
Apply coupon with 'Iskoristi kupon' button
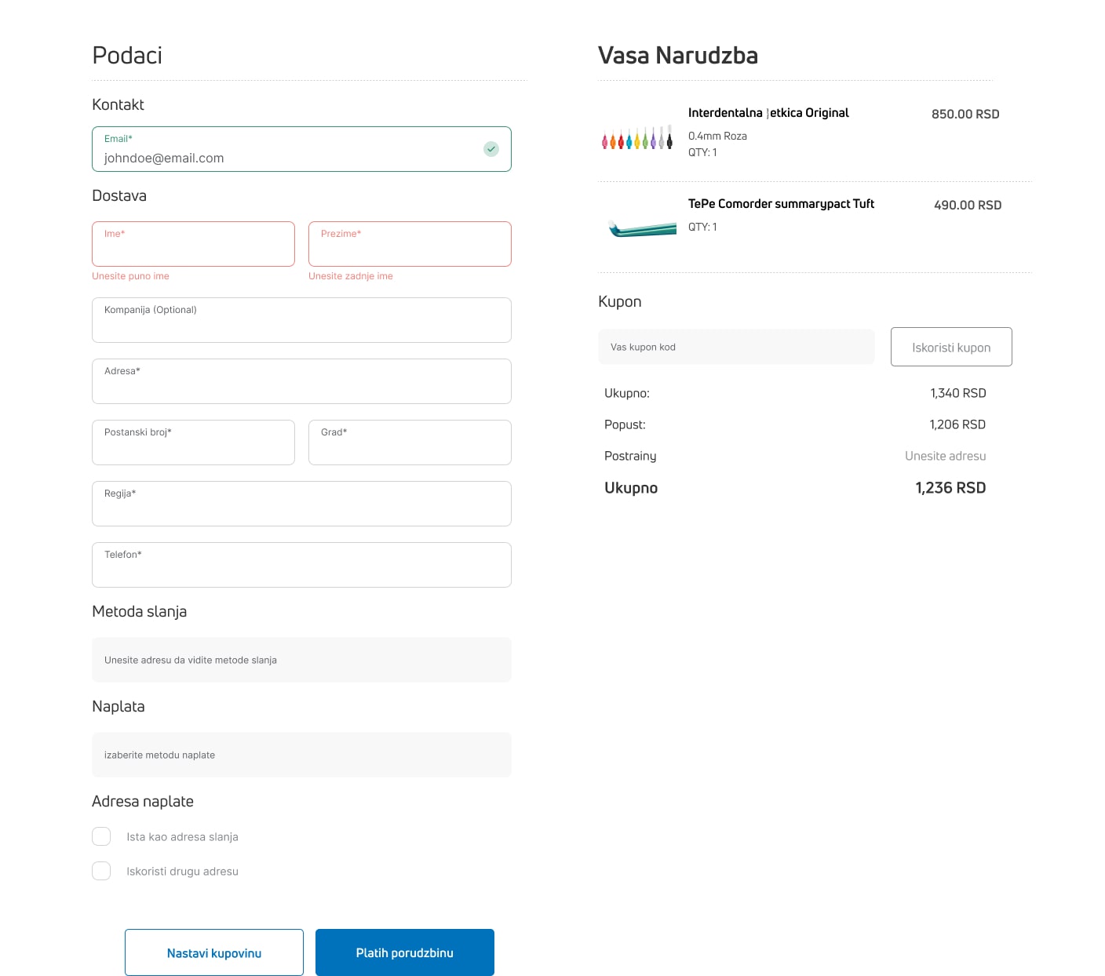[x=951, y=347]
